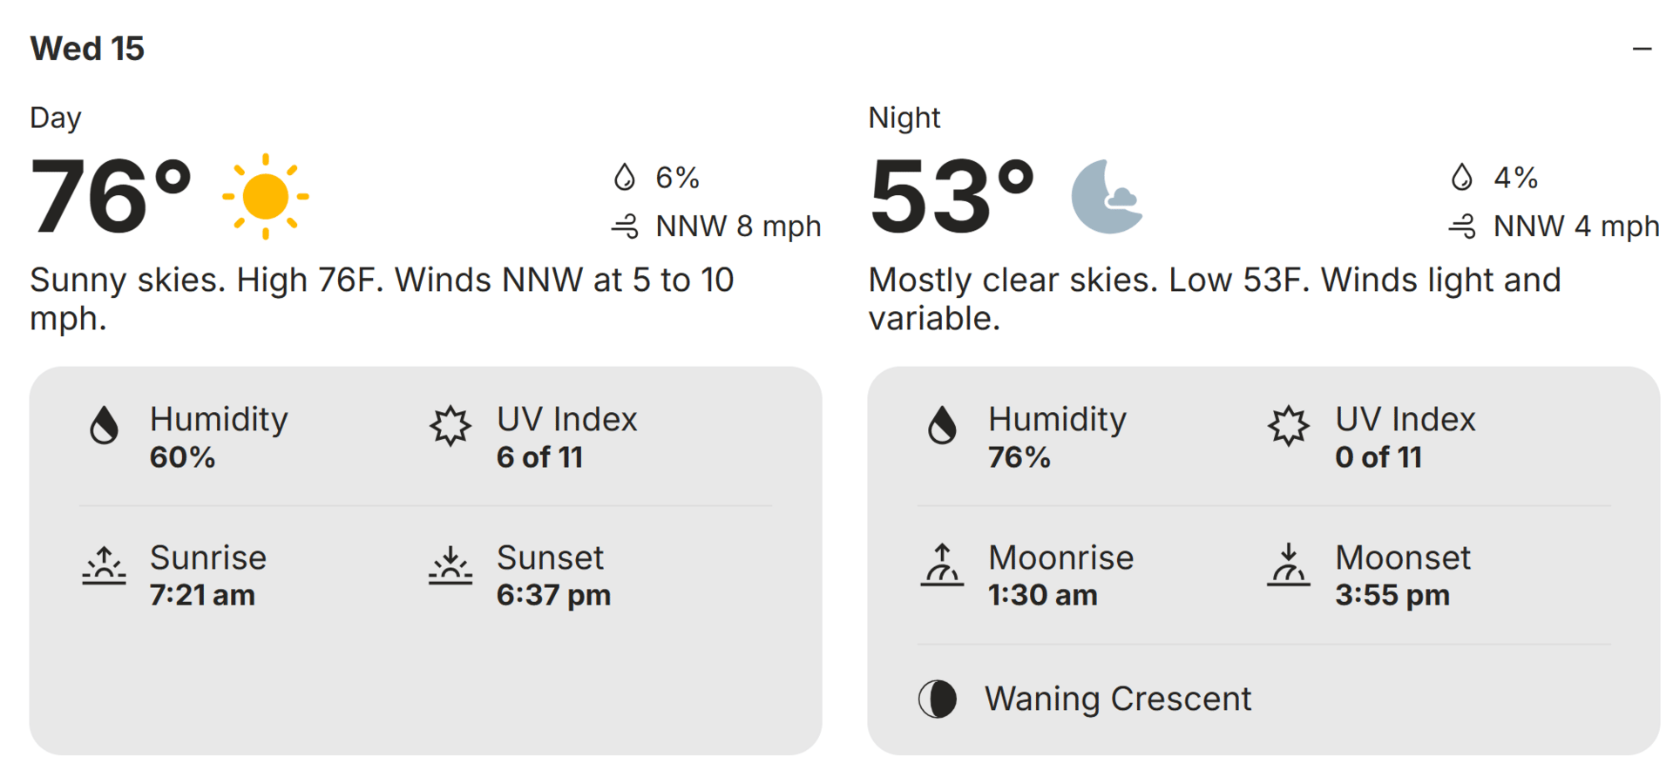Click the Moonrise icon
Image resolution: width=1673 pixels, height=777 pixels.
click(942, 564)
